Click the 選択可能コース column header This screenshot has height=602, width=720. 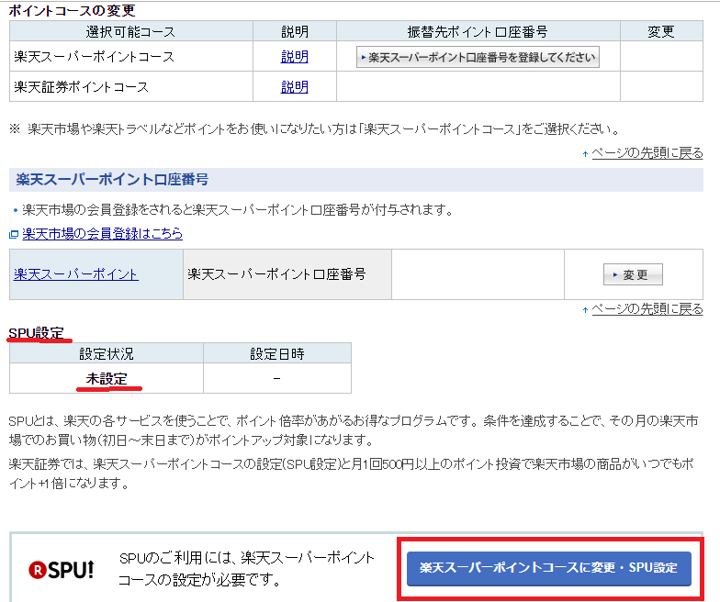[130, 31]
